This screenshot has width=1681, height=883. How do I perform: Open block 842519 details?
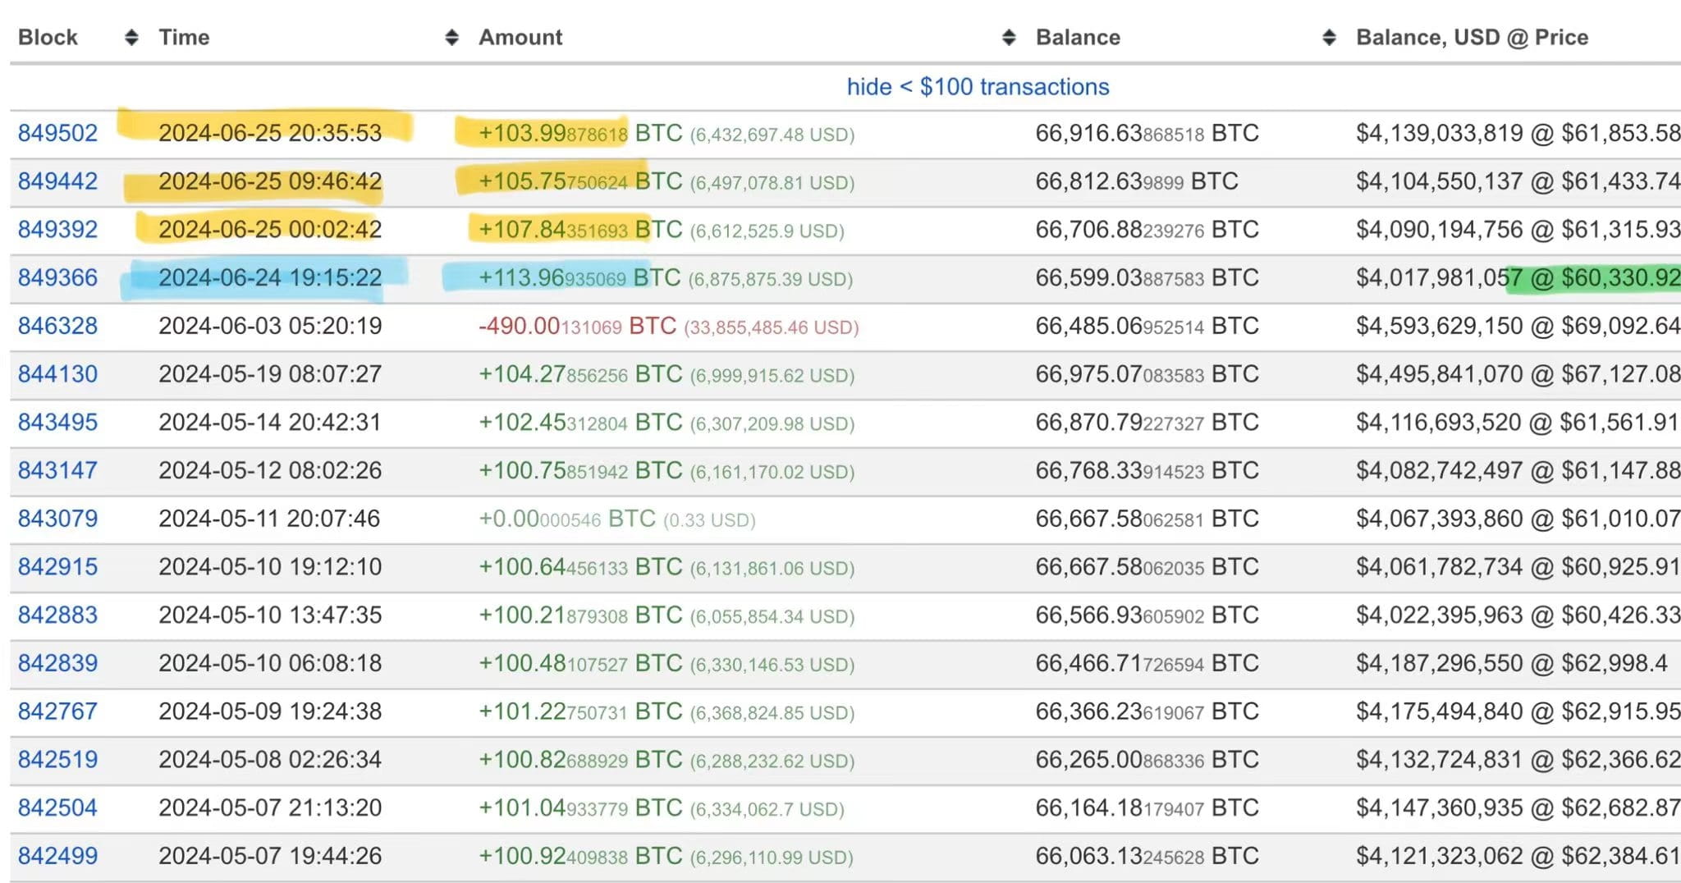pyautogui.click(x=57, y=759)
